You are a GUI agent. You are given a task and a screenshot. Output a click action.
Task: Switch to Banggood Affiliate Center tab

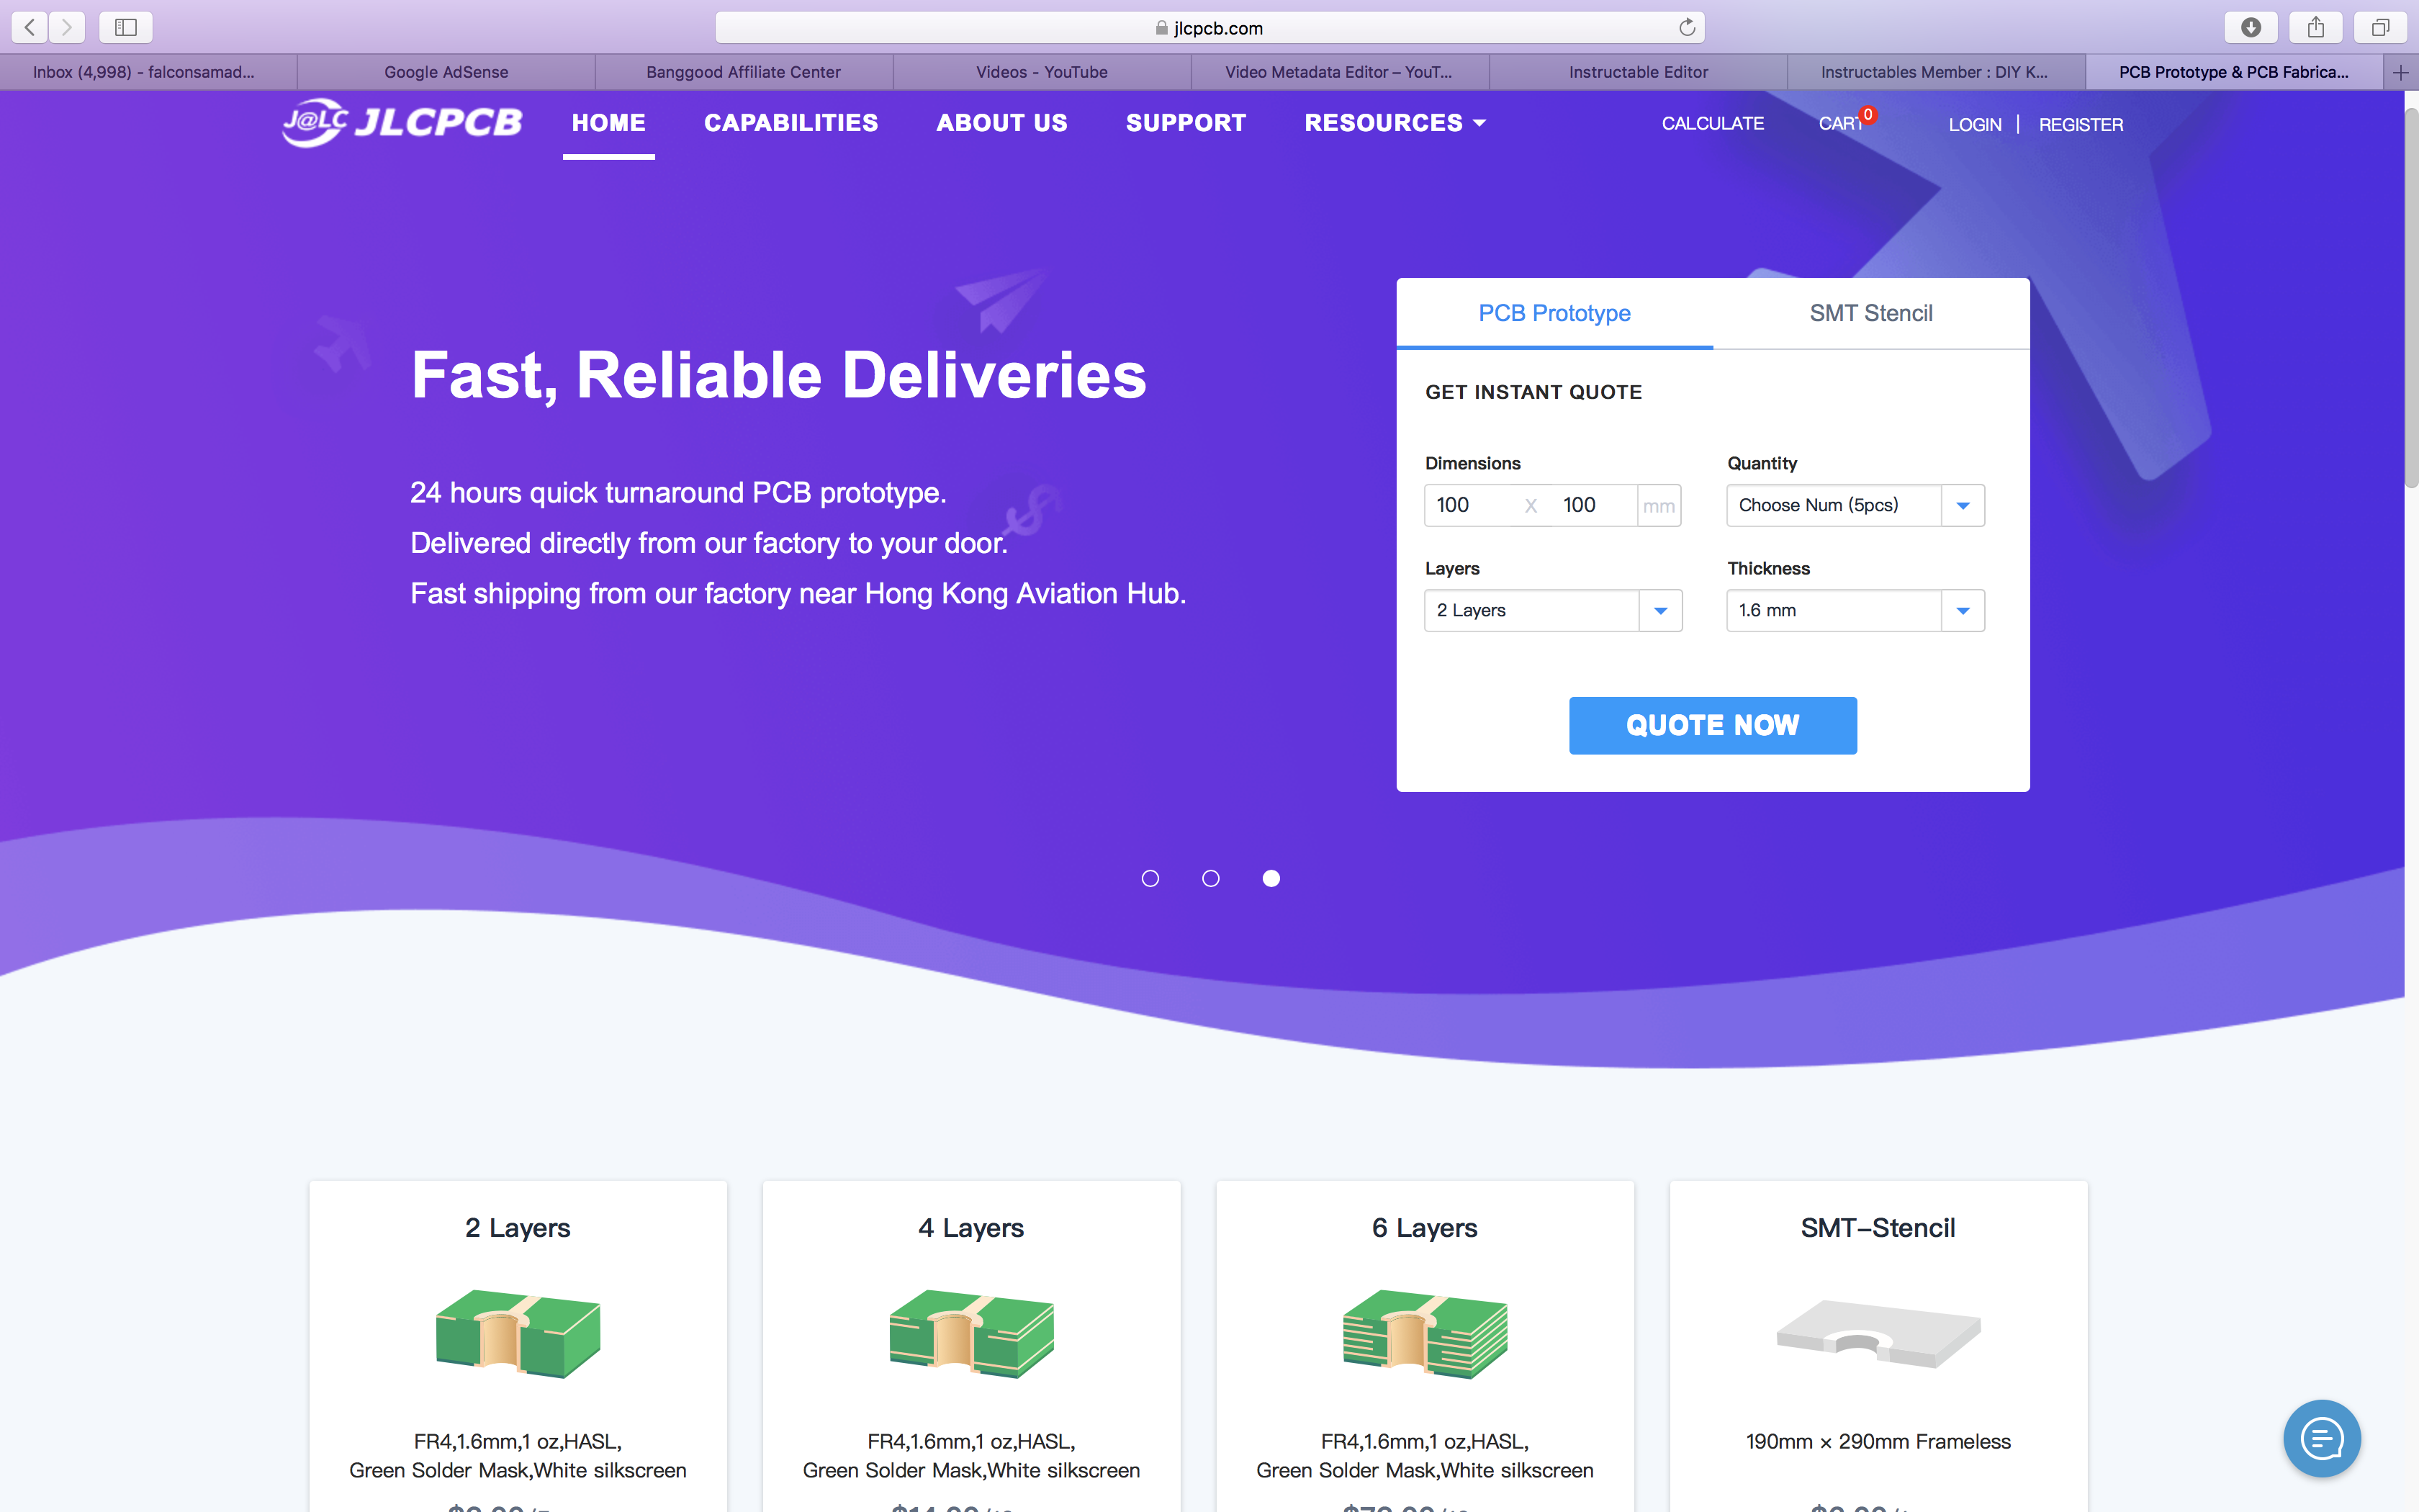point(744,72)
